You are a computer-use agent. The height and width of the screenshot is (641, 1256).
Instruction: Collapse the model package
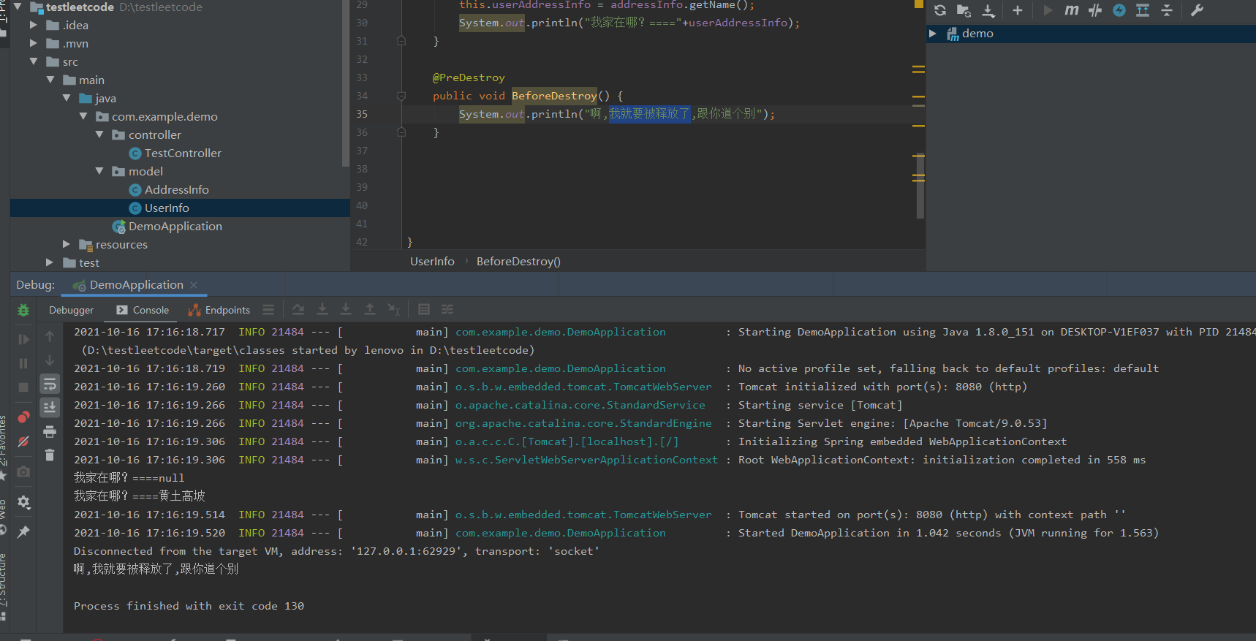click(x=99, y=171)
